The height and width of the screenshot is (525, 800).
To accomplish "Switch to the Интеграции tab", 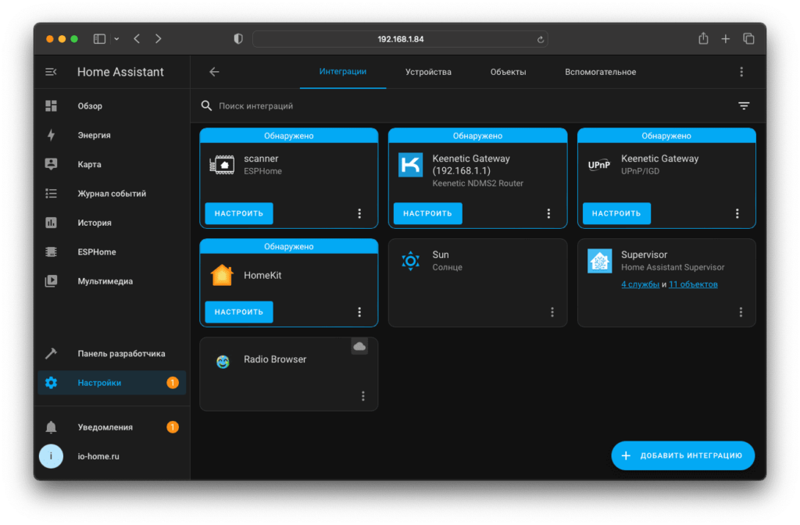I will point(343,71).
